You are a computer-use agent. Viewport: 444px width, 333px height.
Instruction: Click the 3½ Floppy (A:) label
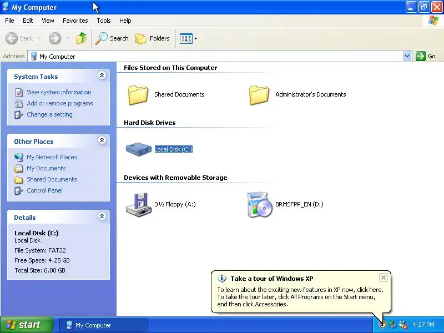[x=175, y=204]
